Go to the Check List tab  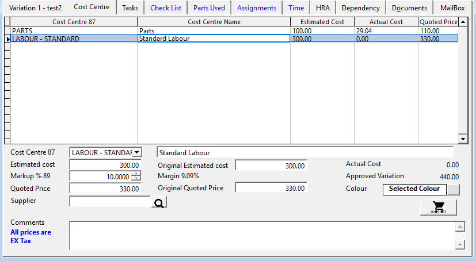166,8
